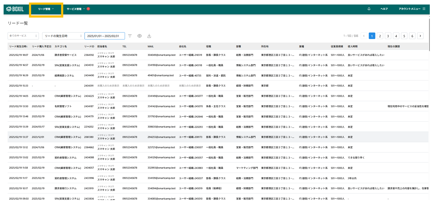Open the hamburger account menu icon
437x206 pixels.
pyautogui.click(x=424, y=9)
